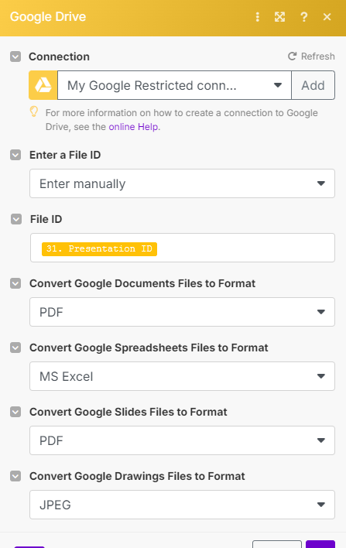
Task: Open the three-dot options menu in header
Action: [258, 17]
